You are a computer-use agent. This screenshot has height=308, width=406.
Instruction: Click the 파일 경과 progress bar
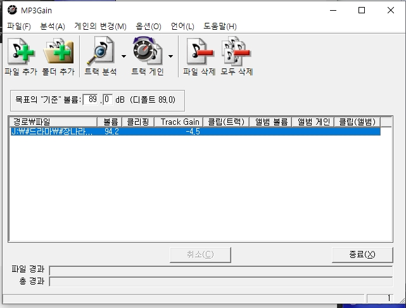point(221,271)
